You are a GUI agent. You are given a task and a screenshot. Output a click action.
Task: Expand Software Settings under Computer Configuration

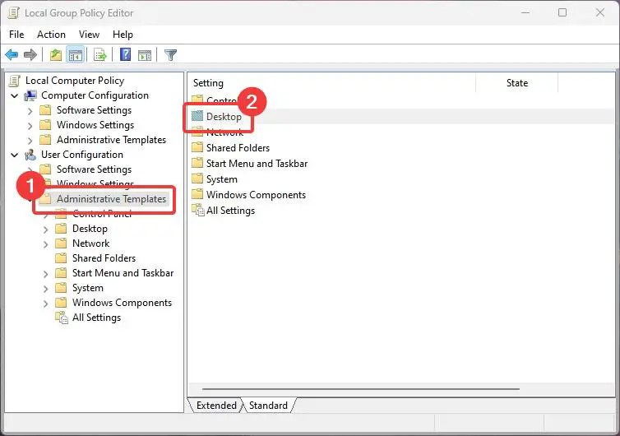click(30, 111)
